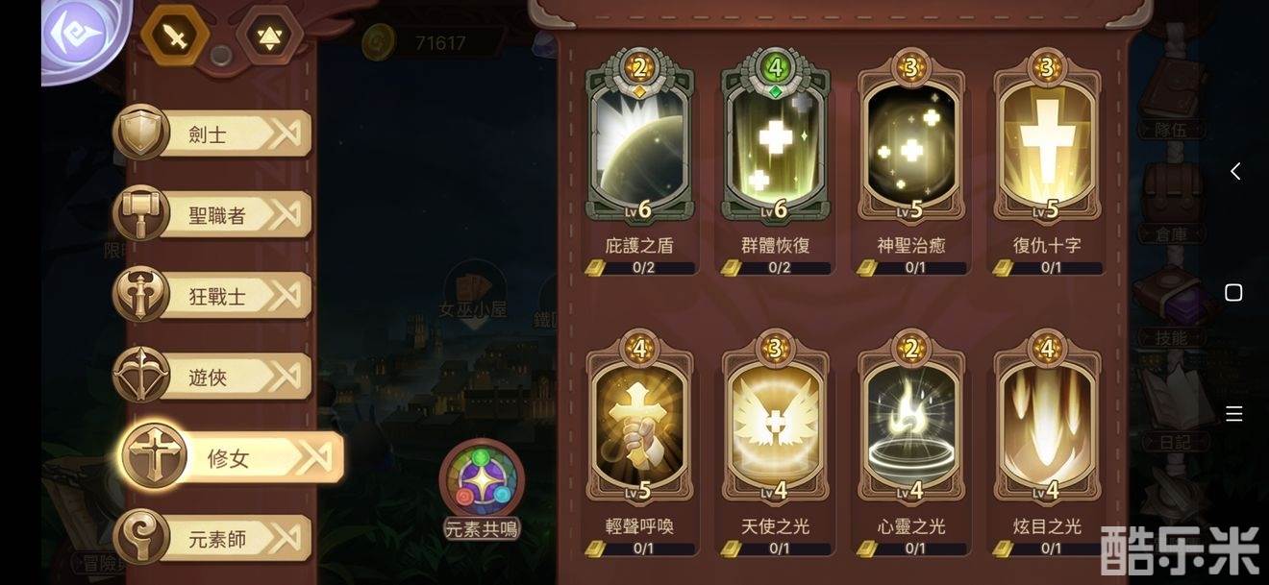Switch to the sword hexagon tab
The height and width of the screenshot is (585, 1269).
pyautogui.click(x=175, y=36)
